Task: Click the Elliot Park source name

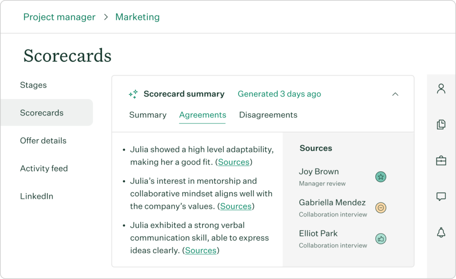Action: tap(318, 233)
